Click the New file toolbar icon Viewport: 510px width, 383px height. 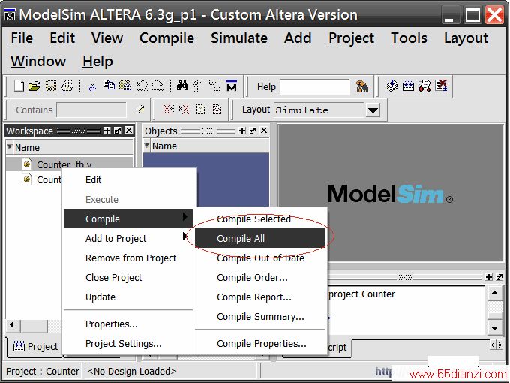19,86
